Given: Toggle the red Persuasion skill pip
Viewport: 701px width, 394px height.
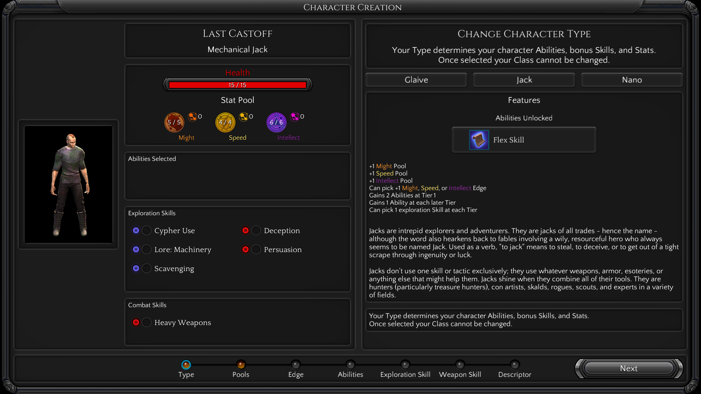Looking at the screenshot, I should 245,250.
